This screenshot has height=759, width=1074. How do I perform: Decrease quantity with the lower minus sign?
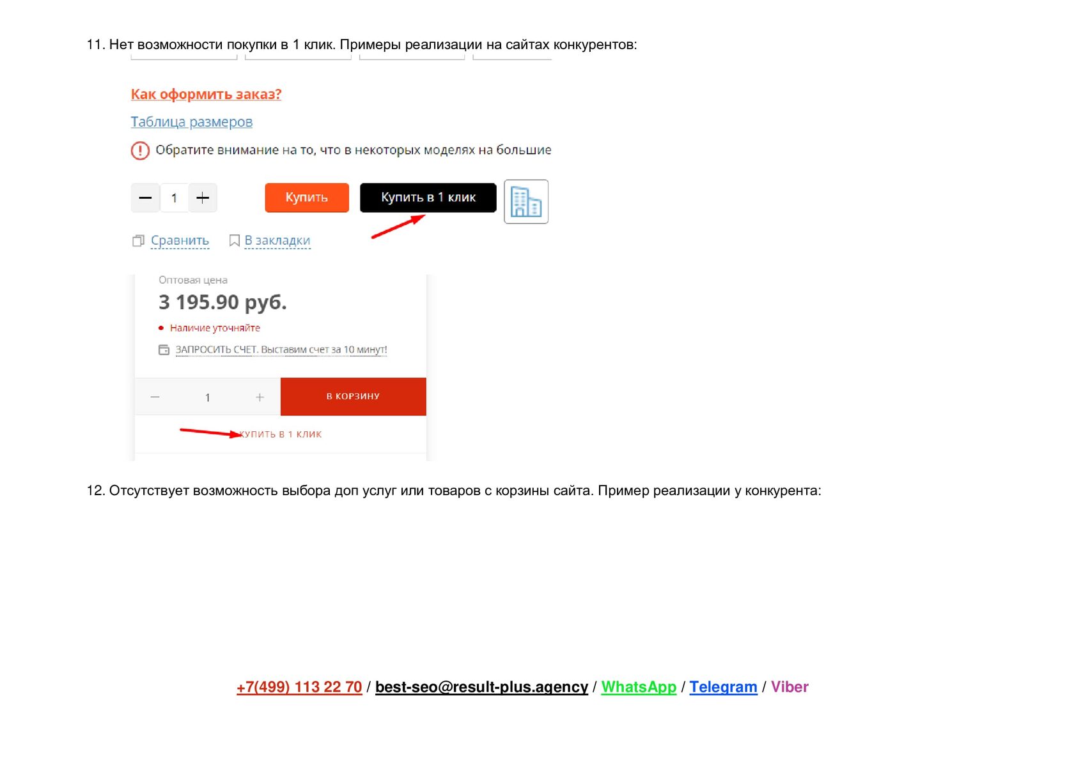pyautogui.click(x=155, y=397)
